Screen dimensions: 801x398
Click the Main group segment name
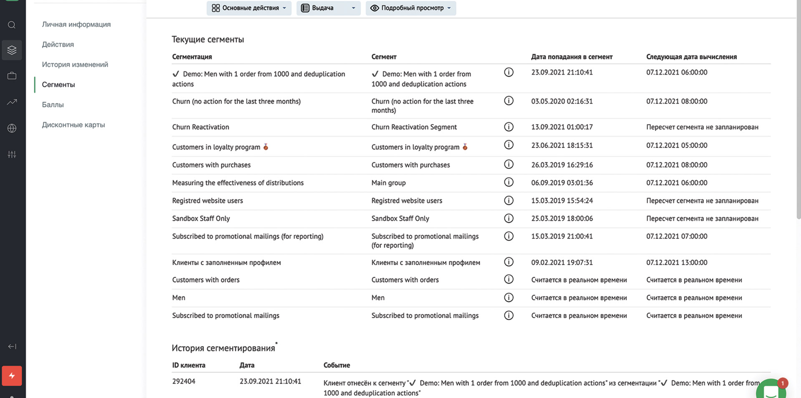[x=388, y=183]
